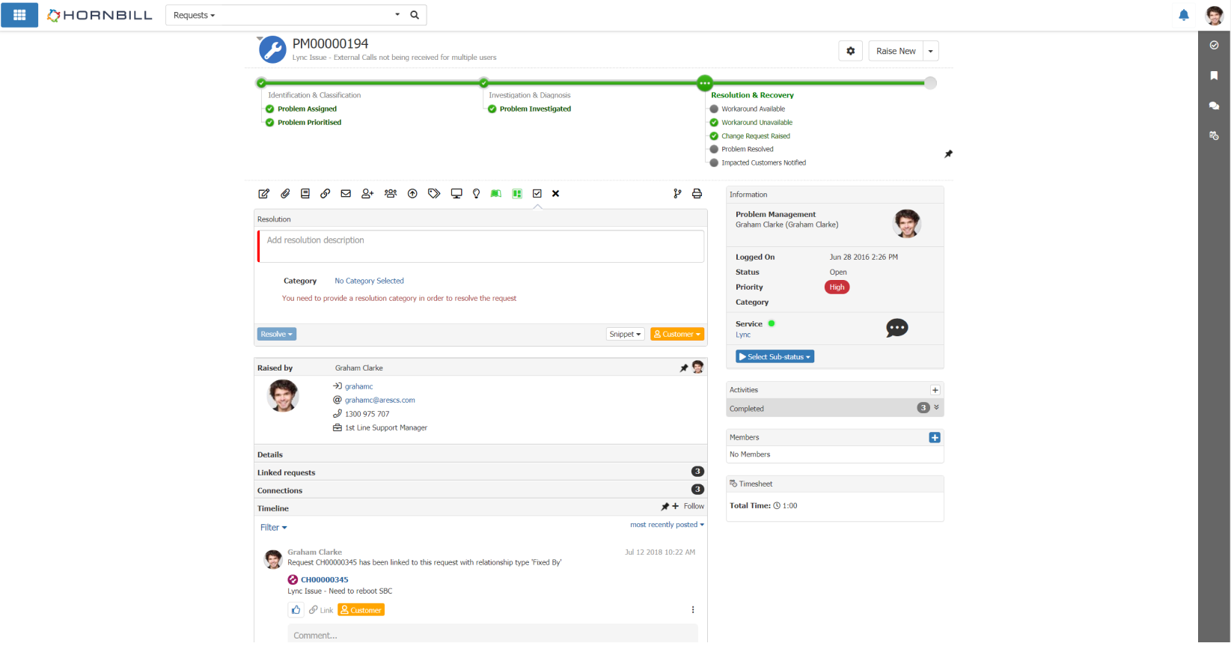
Task: Pin the workflow progress tracker
Action: pyautogui.click(x=948, y=154)
